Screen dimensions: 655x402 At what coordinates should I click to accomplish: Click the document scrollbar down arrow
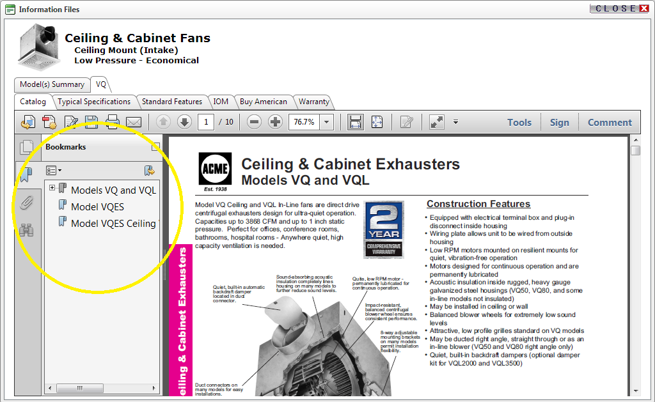pyautogui.click(x=635, y=391)
